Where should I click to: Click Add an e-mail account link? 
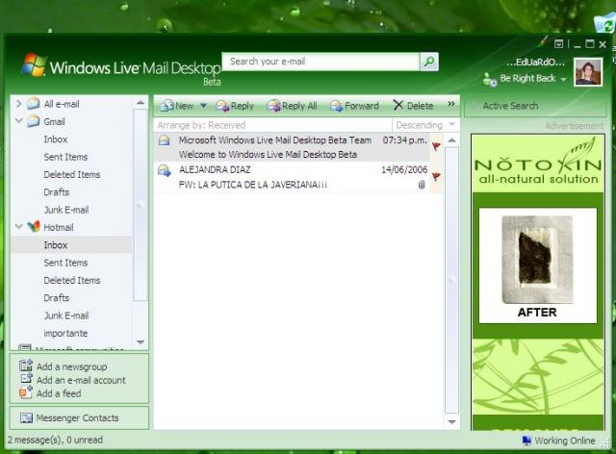pyautogui.click(x=81, y=380)
